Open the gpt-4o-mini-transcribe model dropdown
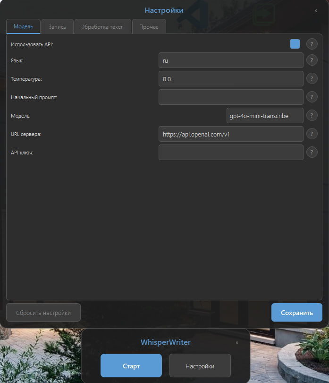329x383 pixels. coord(265,115)
